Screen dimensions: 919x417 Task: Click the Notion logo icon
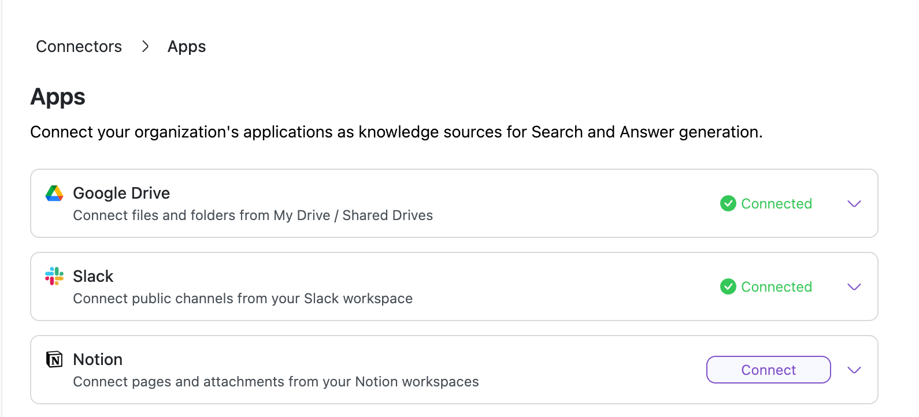click(x=54, y=359)
